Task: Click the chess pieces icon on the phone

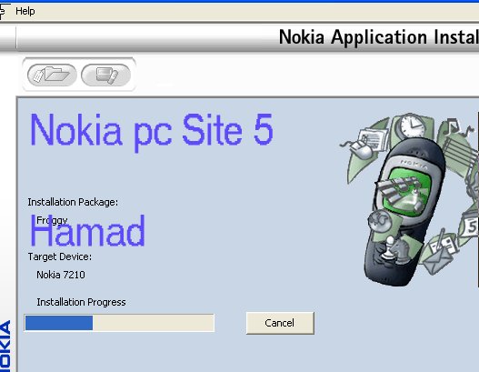Action: coord(395,249)
